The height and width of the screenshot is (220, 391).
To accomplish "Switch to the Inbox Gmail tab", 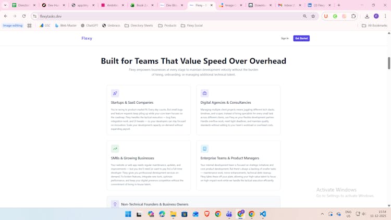I will click(288, 5).
